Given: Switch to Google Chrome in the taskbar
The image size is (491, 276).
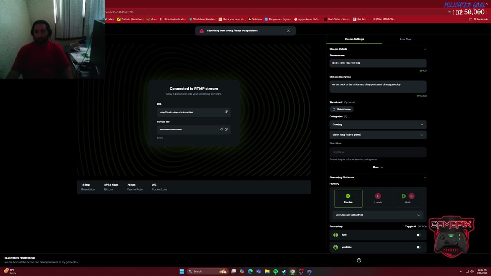Looking at the screenshot, I should [292, 271].
